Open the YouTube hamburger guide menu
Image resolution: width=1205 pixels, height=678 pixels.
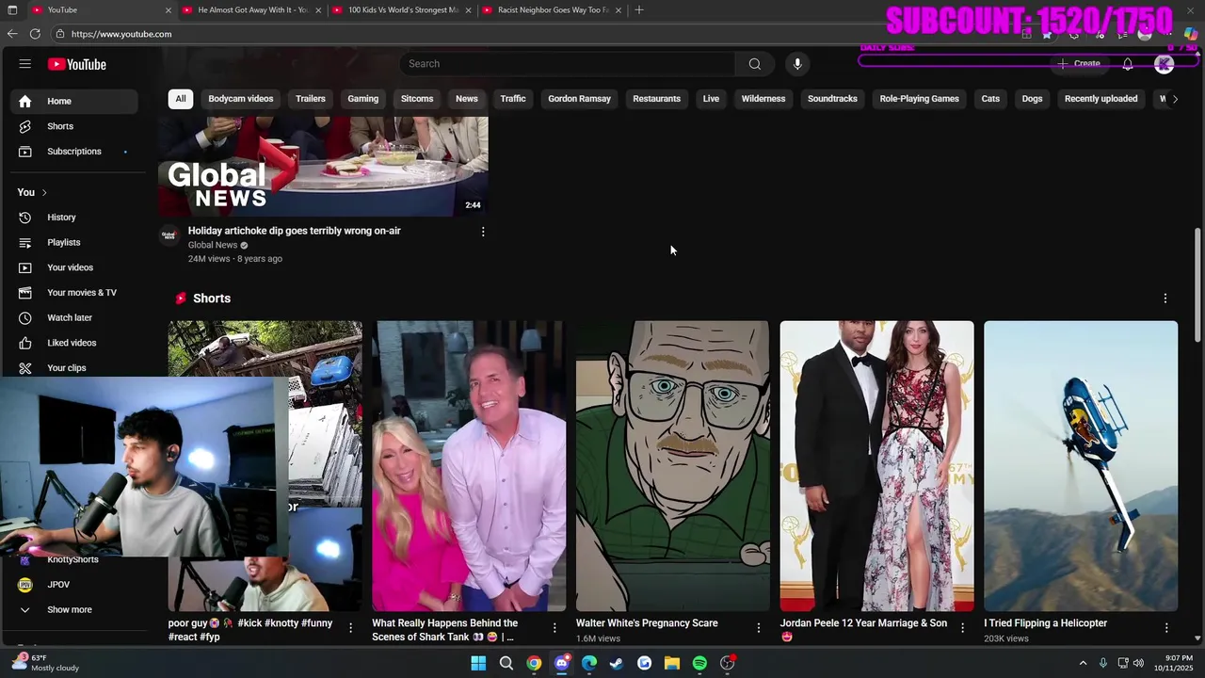pos(25,64)
